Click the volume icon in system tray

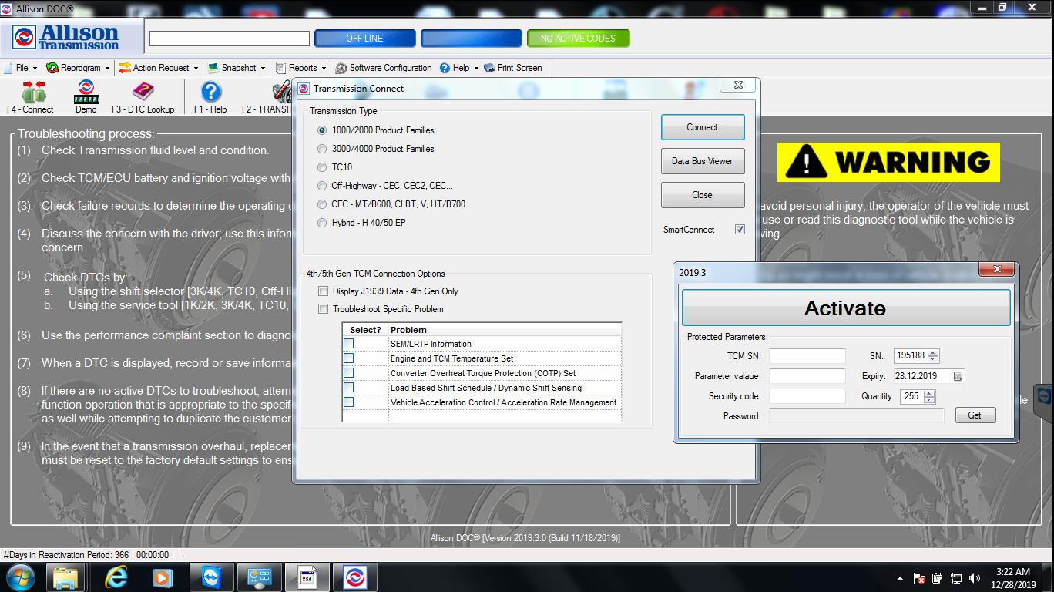[974, 578]
